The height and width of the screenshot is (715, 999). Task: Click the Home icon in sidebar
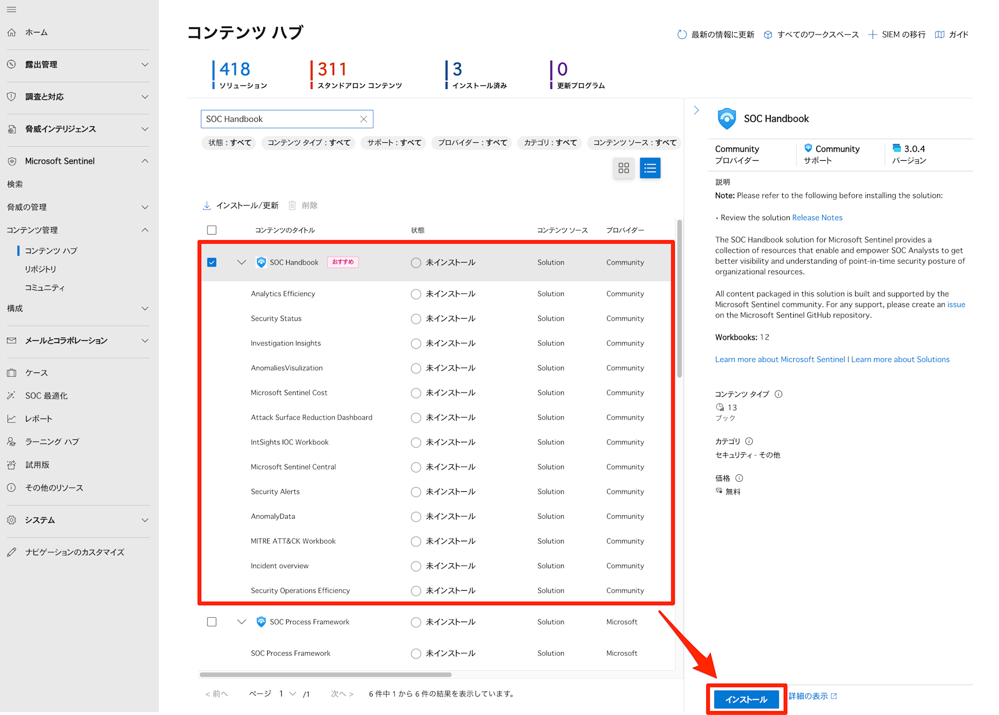(11, 32)
